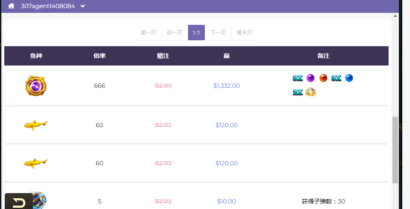
Task: Click the golden dragon orb fish icon
Action: 36,85
